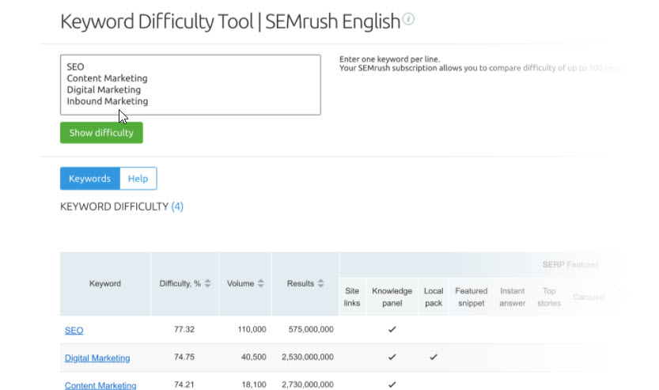Image resolution: width=659 pixels, height=390 pixels.
Task: Click inside the keyword list text box
Action: [x=191, y=85]
